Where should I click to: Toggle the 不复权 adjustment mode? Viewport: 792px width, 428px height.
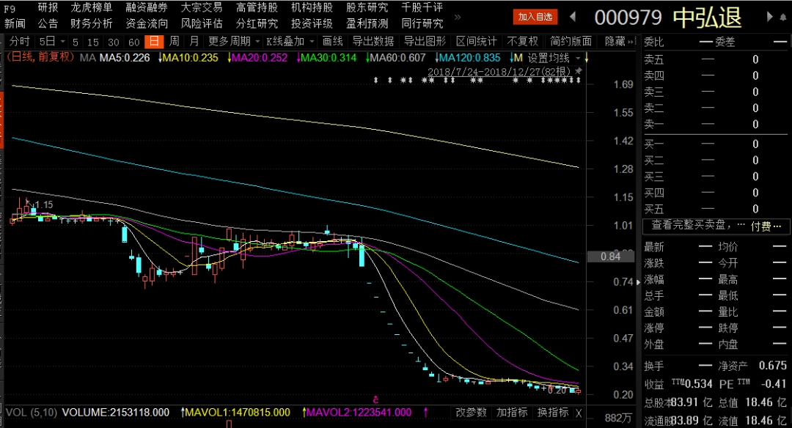[x=522, y=42]
